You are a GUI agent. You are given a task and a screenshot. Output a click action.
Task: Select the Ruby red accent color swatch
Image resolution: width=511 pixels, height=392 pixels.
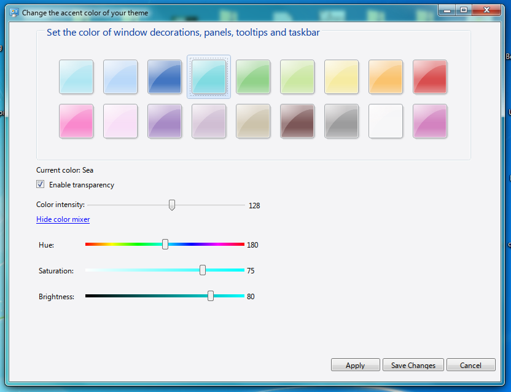(x=430, y=77)
